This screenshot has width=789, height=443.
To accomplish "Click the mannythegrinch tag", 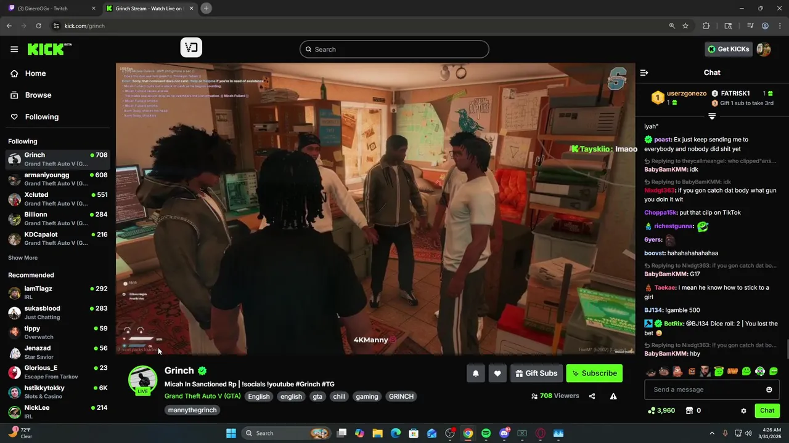I will [192, 410].
